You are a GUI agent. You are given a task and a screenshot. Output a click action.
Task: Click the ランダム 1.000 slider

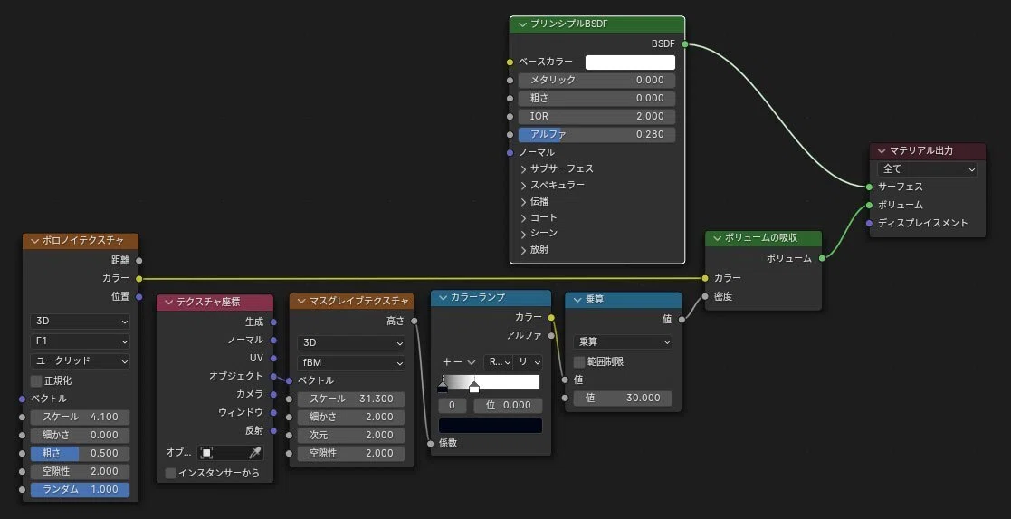(80, 489)
